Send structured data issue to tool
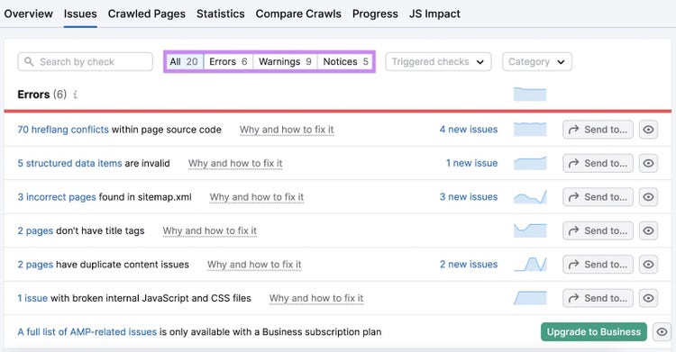This screenshot has height=352, width=676. coord(598,163)
